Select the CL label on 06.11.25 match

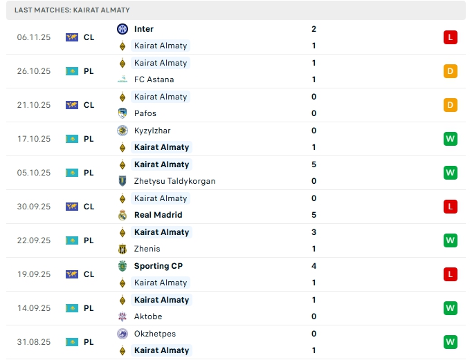pyautogui.click(x=89, y=37)
